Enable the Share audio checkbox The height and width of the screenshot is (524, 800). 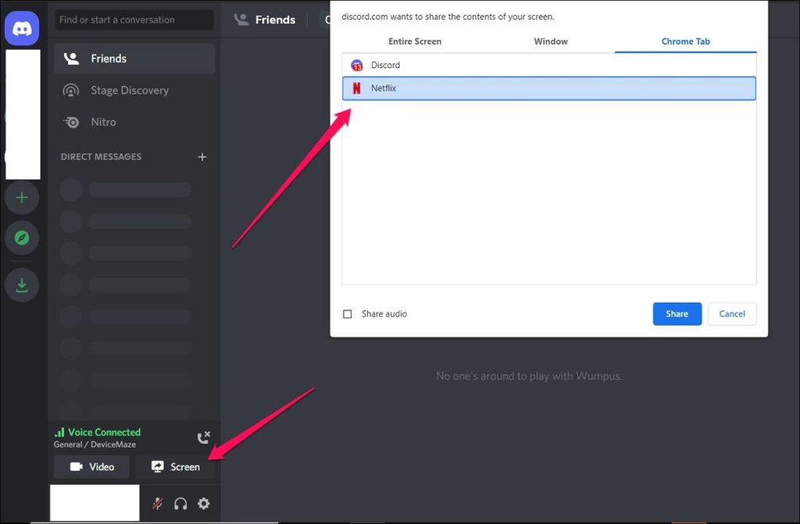coord(348,313)
